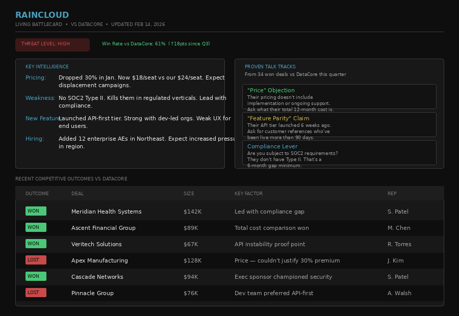The width and height of the screenshot is (459, 316).
Task: Select the Weakness intelligence label
Action: pos(39,98)
